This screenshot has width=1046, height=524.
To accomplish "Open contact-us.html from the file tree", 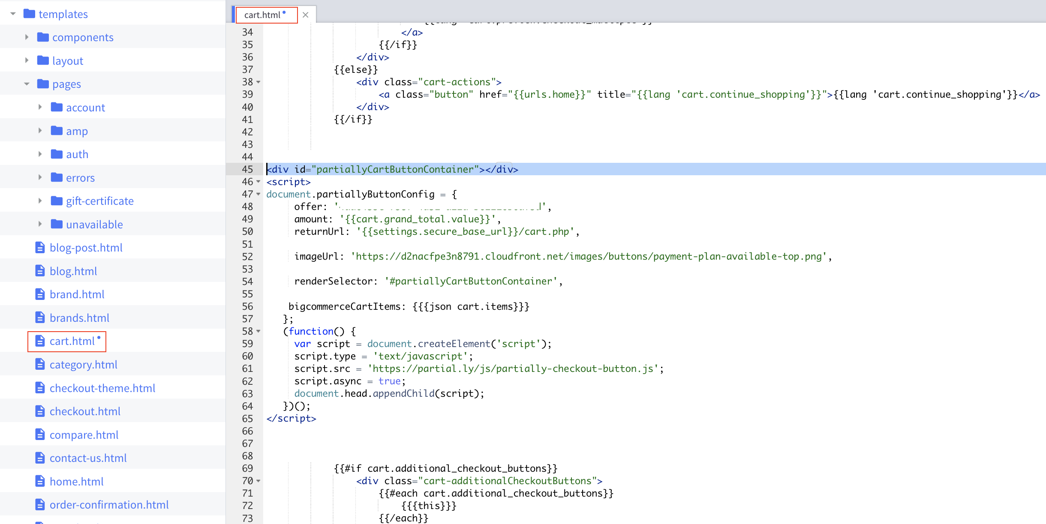I will [88, 458].
